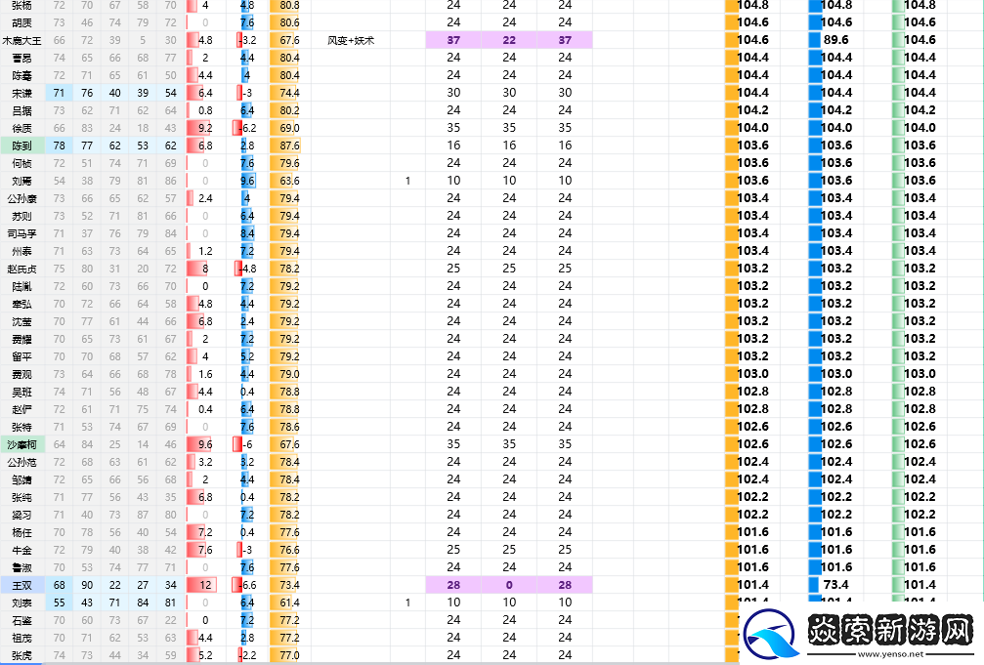Select the 沙摩柯 name cell
The image size is (984, 665).
[x=21, y=444]
